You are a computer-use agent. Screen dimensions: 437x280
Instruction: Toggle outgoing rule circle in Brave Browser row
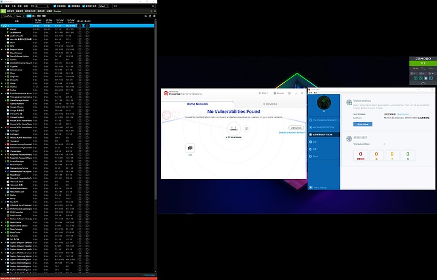coord(87,53)
